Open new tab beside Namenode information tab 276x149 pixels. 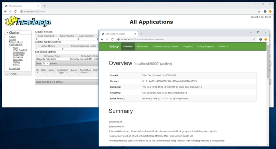coord(141,34)
